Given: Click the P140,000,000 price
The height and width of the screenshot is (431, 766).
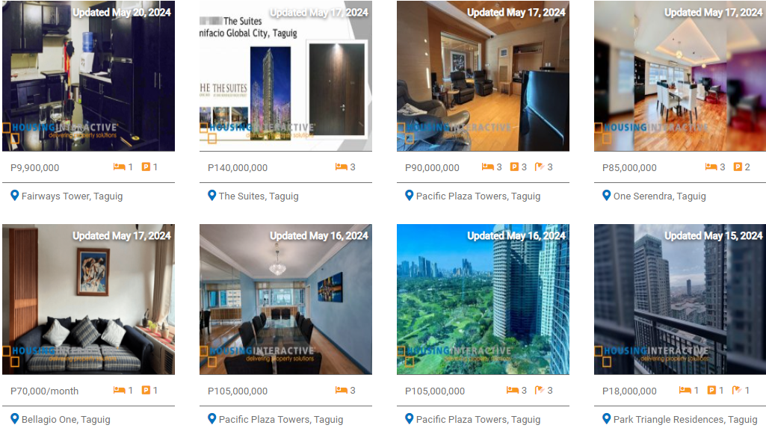Looking at the screenshot, I should [238, 167].
